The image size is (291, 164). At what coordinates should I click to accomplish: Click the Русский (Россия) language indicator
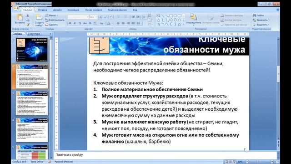click(x=64, y=162)
